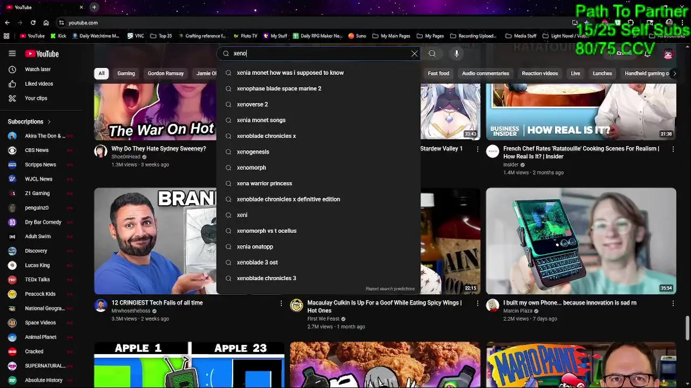Choose suggestion xenoblade chronicles x definitive edition
Viewport: 691px width, 388px height.
click(319, 199)
